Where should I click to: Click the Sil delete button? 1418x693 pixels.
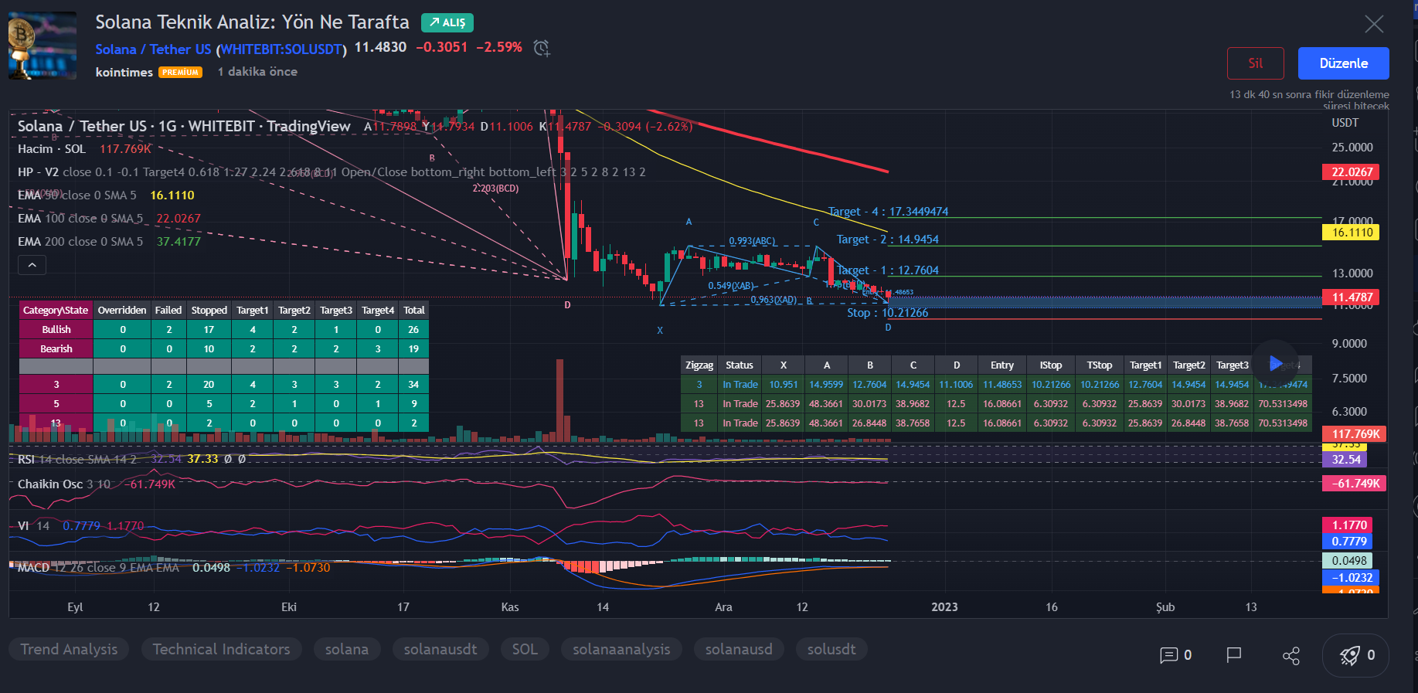click(1256, 63)
